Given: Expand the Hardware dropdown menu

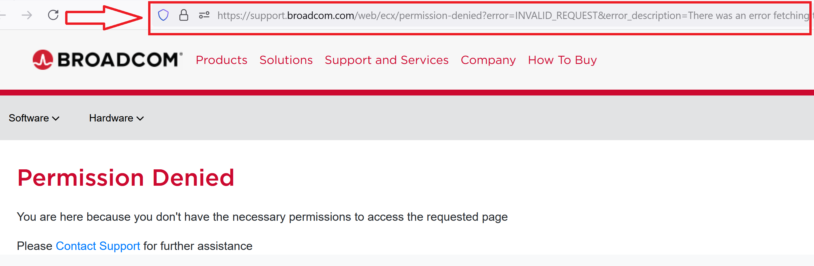Looking at the screenshot, I should (x=116, y=118).
